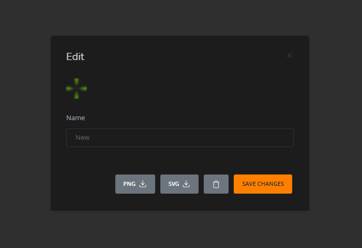Delete this crosshair using the gray bin button

(216, 184)
